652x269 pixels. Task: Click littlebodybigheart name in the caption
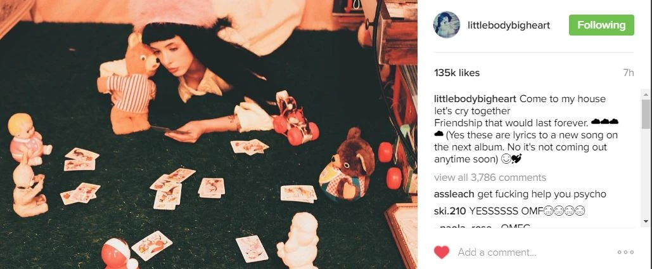[x=475, y=100]
